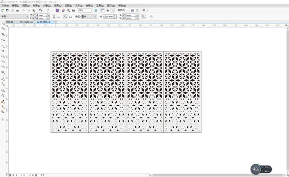Select the Parallel Dimension tool
Screen dimensions: 289x177
coord(3,79)
